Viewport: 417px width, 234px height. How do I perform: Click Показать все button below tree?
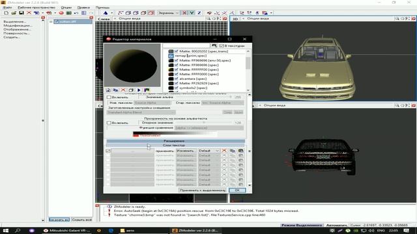(59, 220)
